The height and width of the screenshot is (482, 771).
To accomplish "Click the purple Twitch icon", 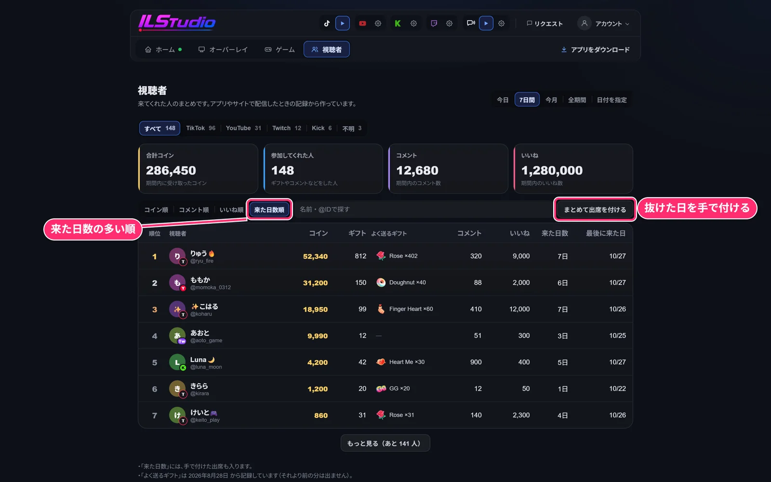I will (x=434, y=23).
